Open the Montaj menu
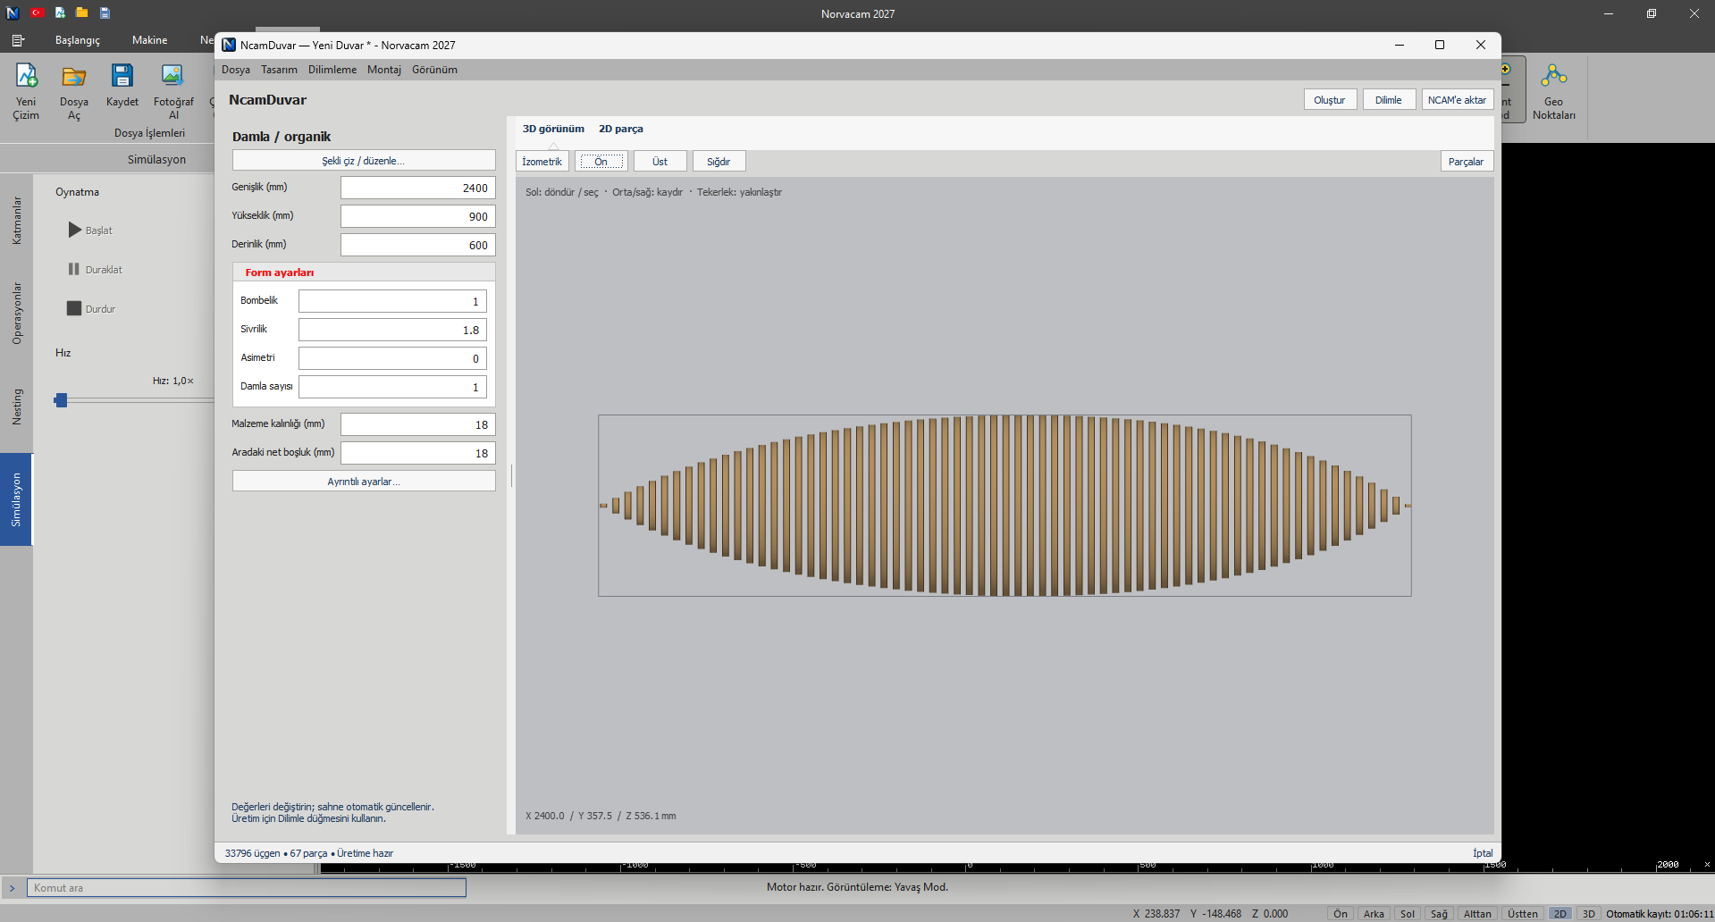 point(384,70)
